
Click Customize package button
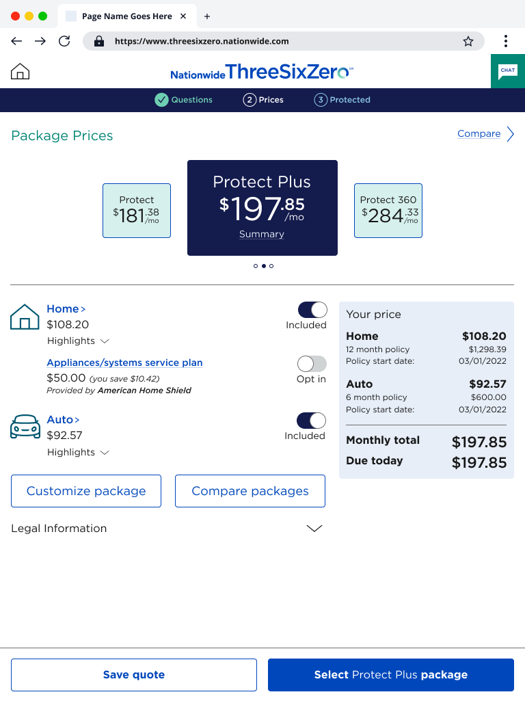86,491
